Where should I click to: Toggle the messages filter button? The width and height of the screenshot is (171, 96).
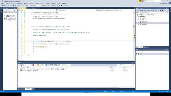[x=50, y=65]
